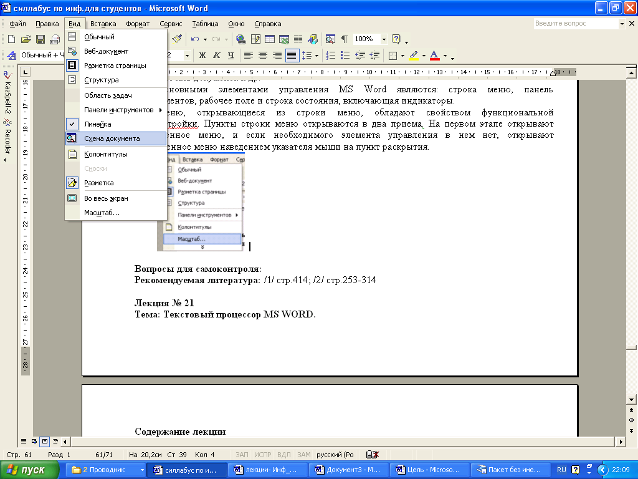Open the Styles and Formatting pane icon
The image size is (638, 479).
click(x=12, y=56)
